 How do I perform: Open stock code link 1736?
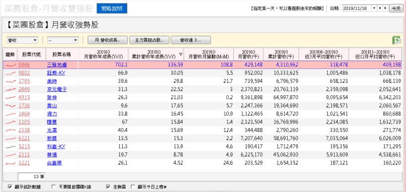pos(24,106)
